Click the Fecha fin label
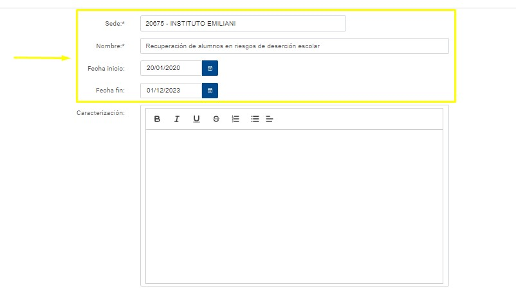 pos(109,91)
